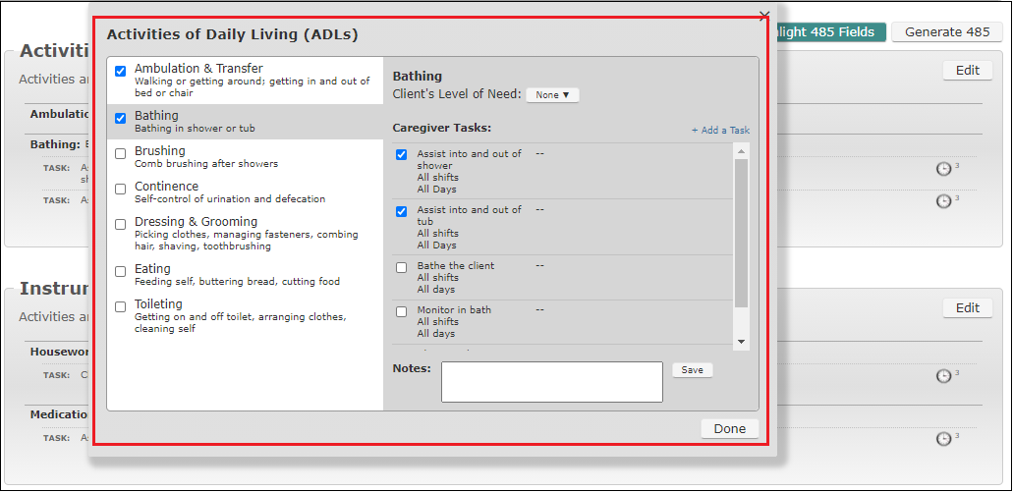
Task: Click inside the Notes text box
Action: (x=551, y=381)
